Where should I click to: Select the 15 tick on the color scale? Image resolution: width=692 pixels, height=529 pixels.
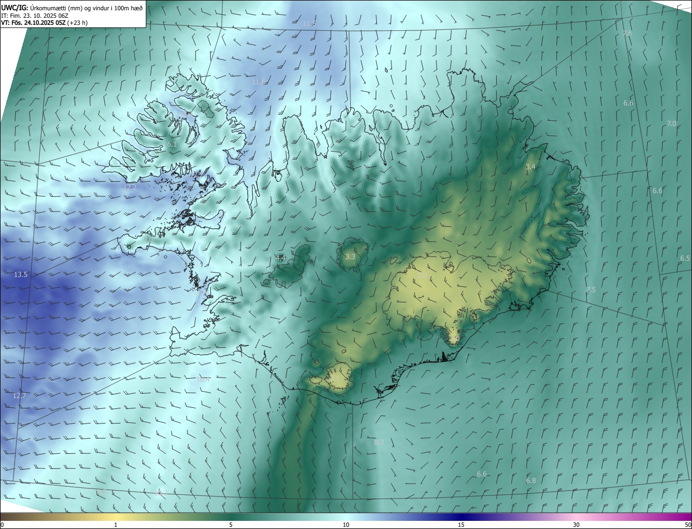click(461, 525)
